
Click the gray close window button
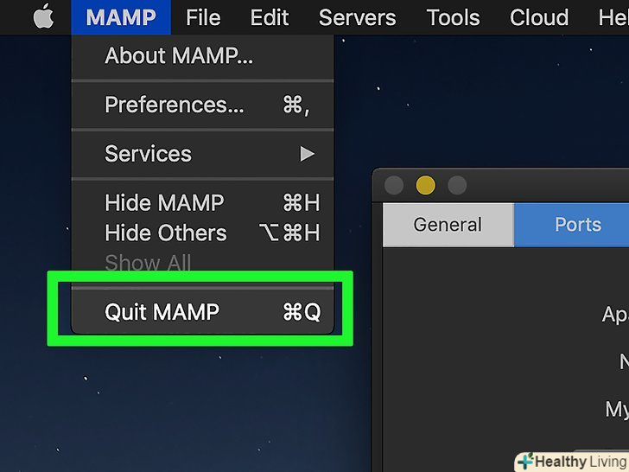[x=394, y=185]
